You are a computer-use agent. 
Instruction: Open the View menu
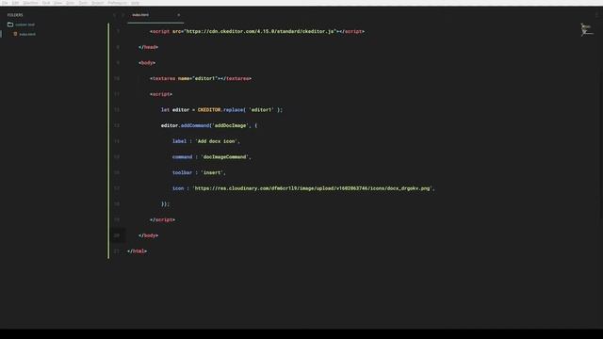(57, 3)
